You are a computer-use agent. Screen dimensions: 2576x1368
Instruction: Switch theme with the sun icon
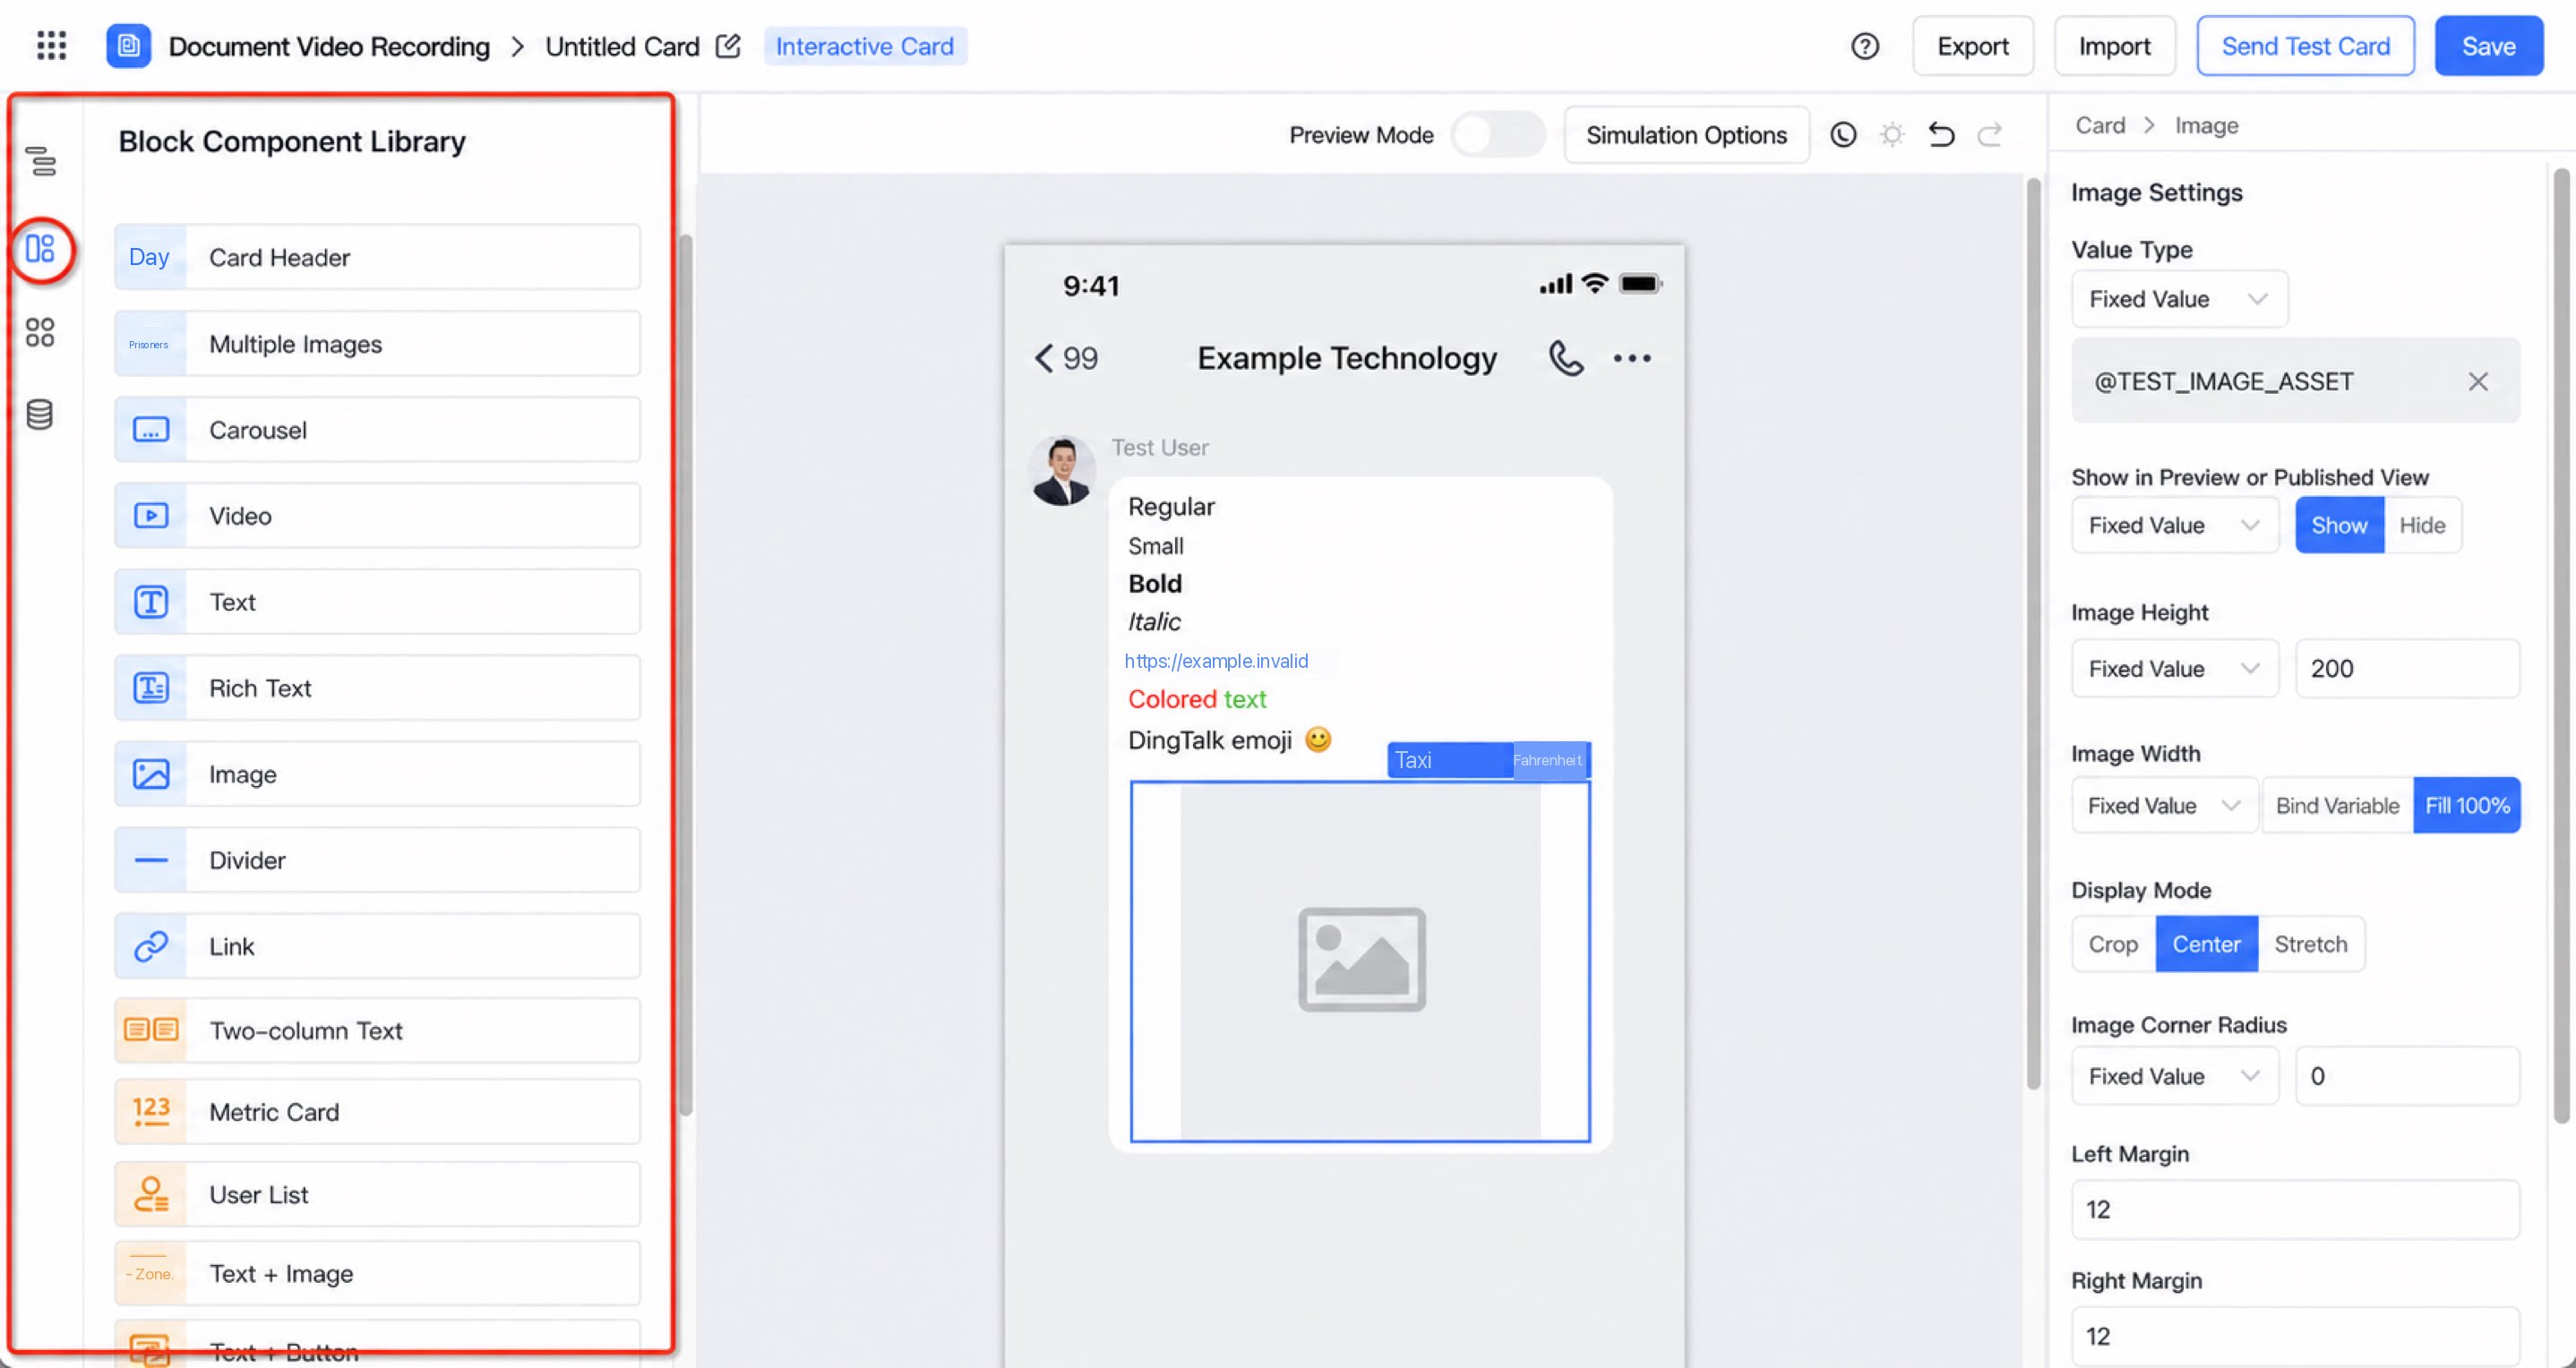(1892, 135)
